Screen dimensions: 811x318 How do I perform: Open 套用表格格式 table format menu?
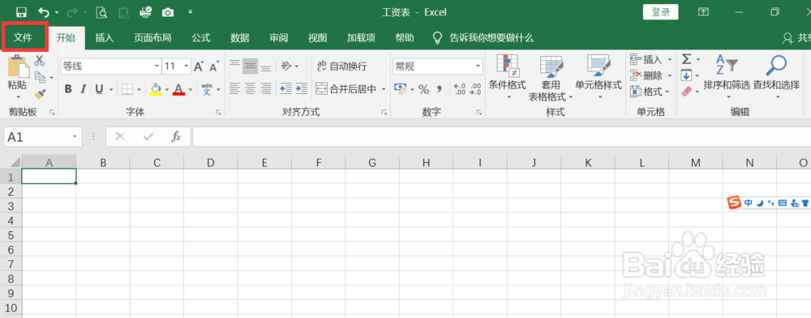[551, 78]
